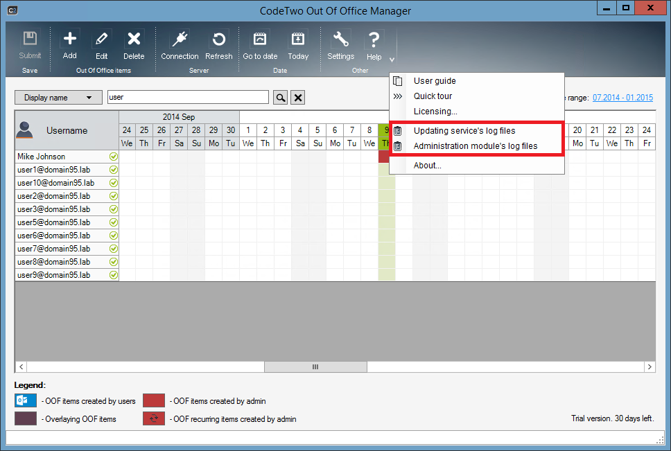The width and height of the screenshot is (671, 451).
Task: Click the CodeTwo app icon in title bar
Action: tap(12, 10)
